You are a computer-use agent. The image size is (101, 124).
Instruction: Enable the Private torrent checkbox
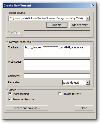60,94
